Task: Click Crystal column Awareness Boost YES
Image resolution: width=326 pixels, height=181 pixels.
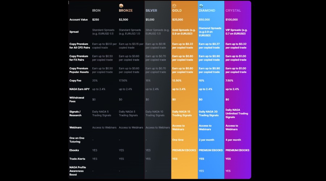Action: click(228, 171)
